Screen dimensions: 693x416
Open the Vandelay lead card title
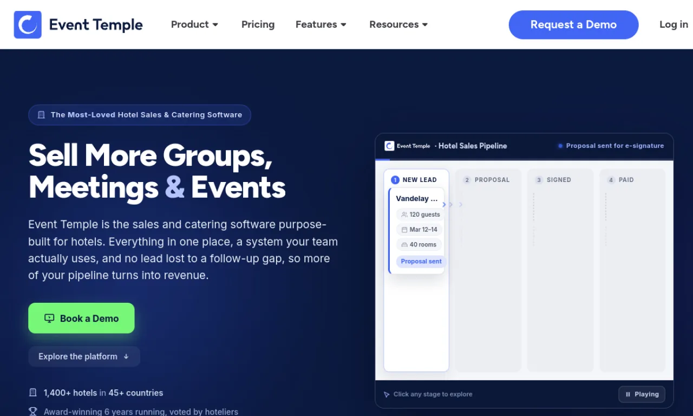(416, 199)
